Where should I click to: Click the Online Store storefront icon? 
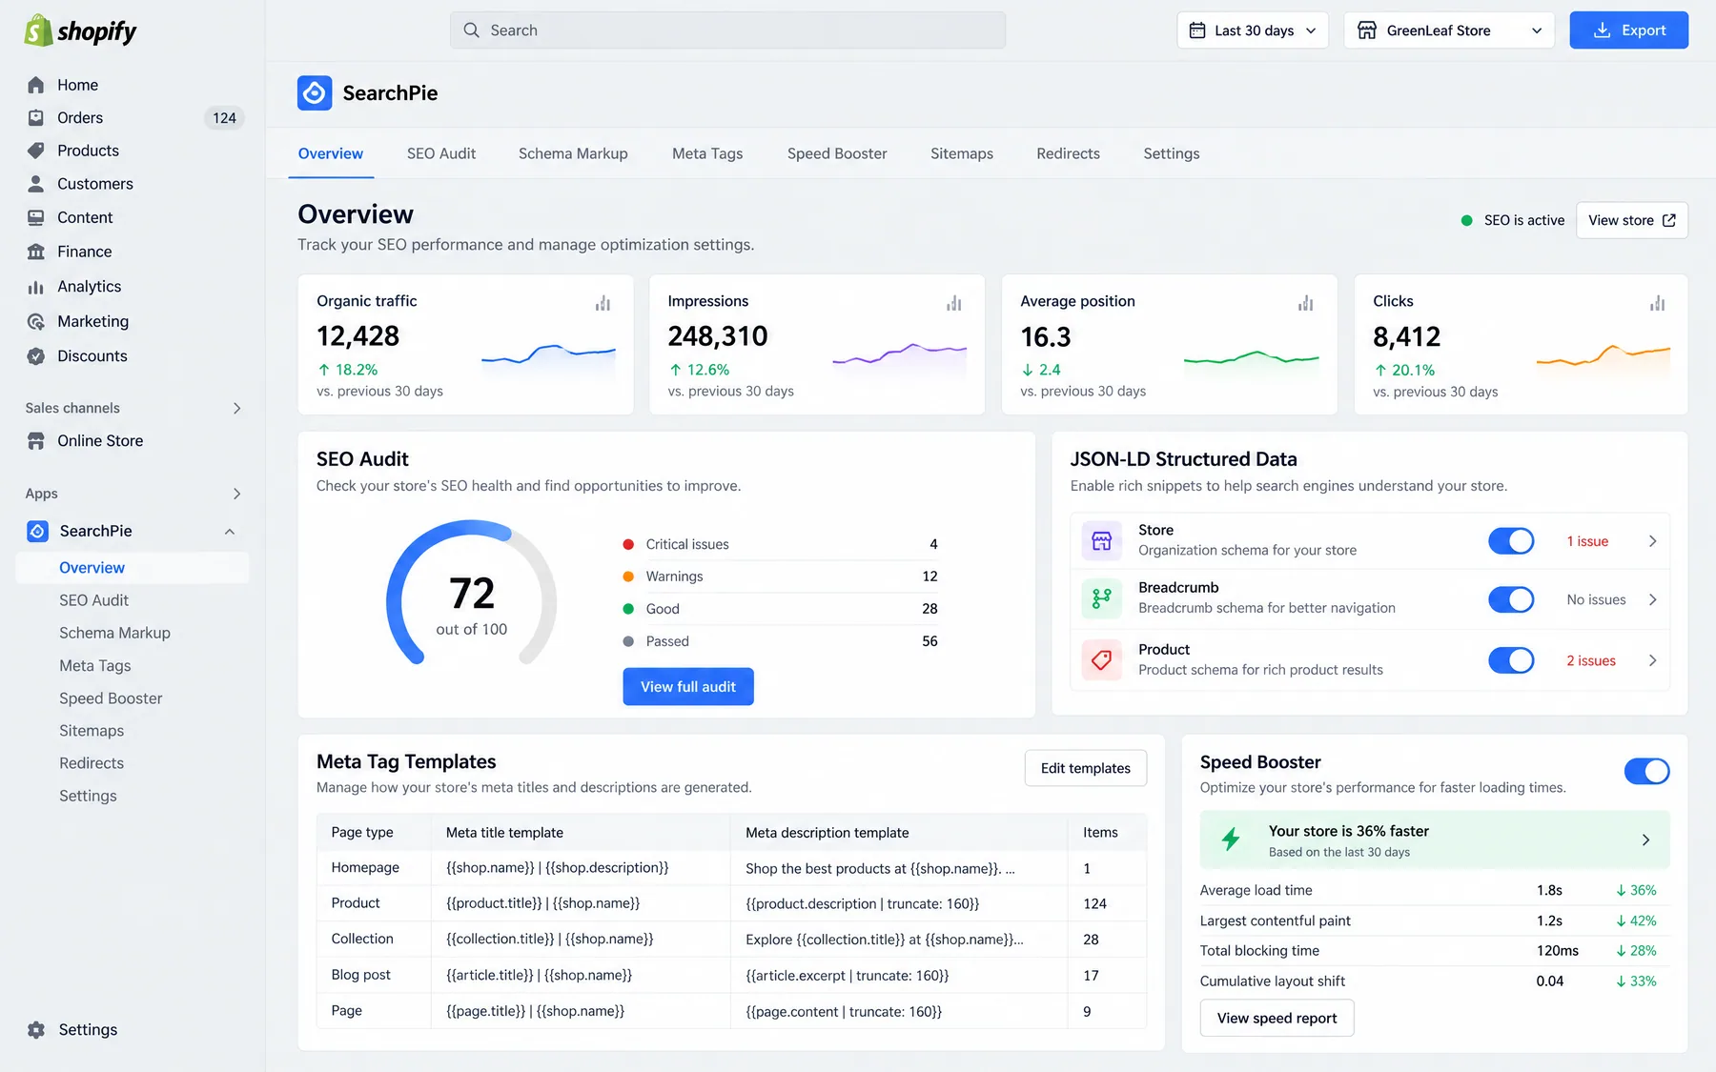coord(36,441)
